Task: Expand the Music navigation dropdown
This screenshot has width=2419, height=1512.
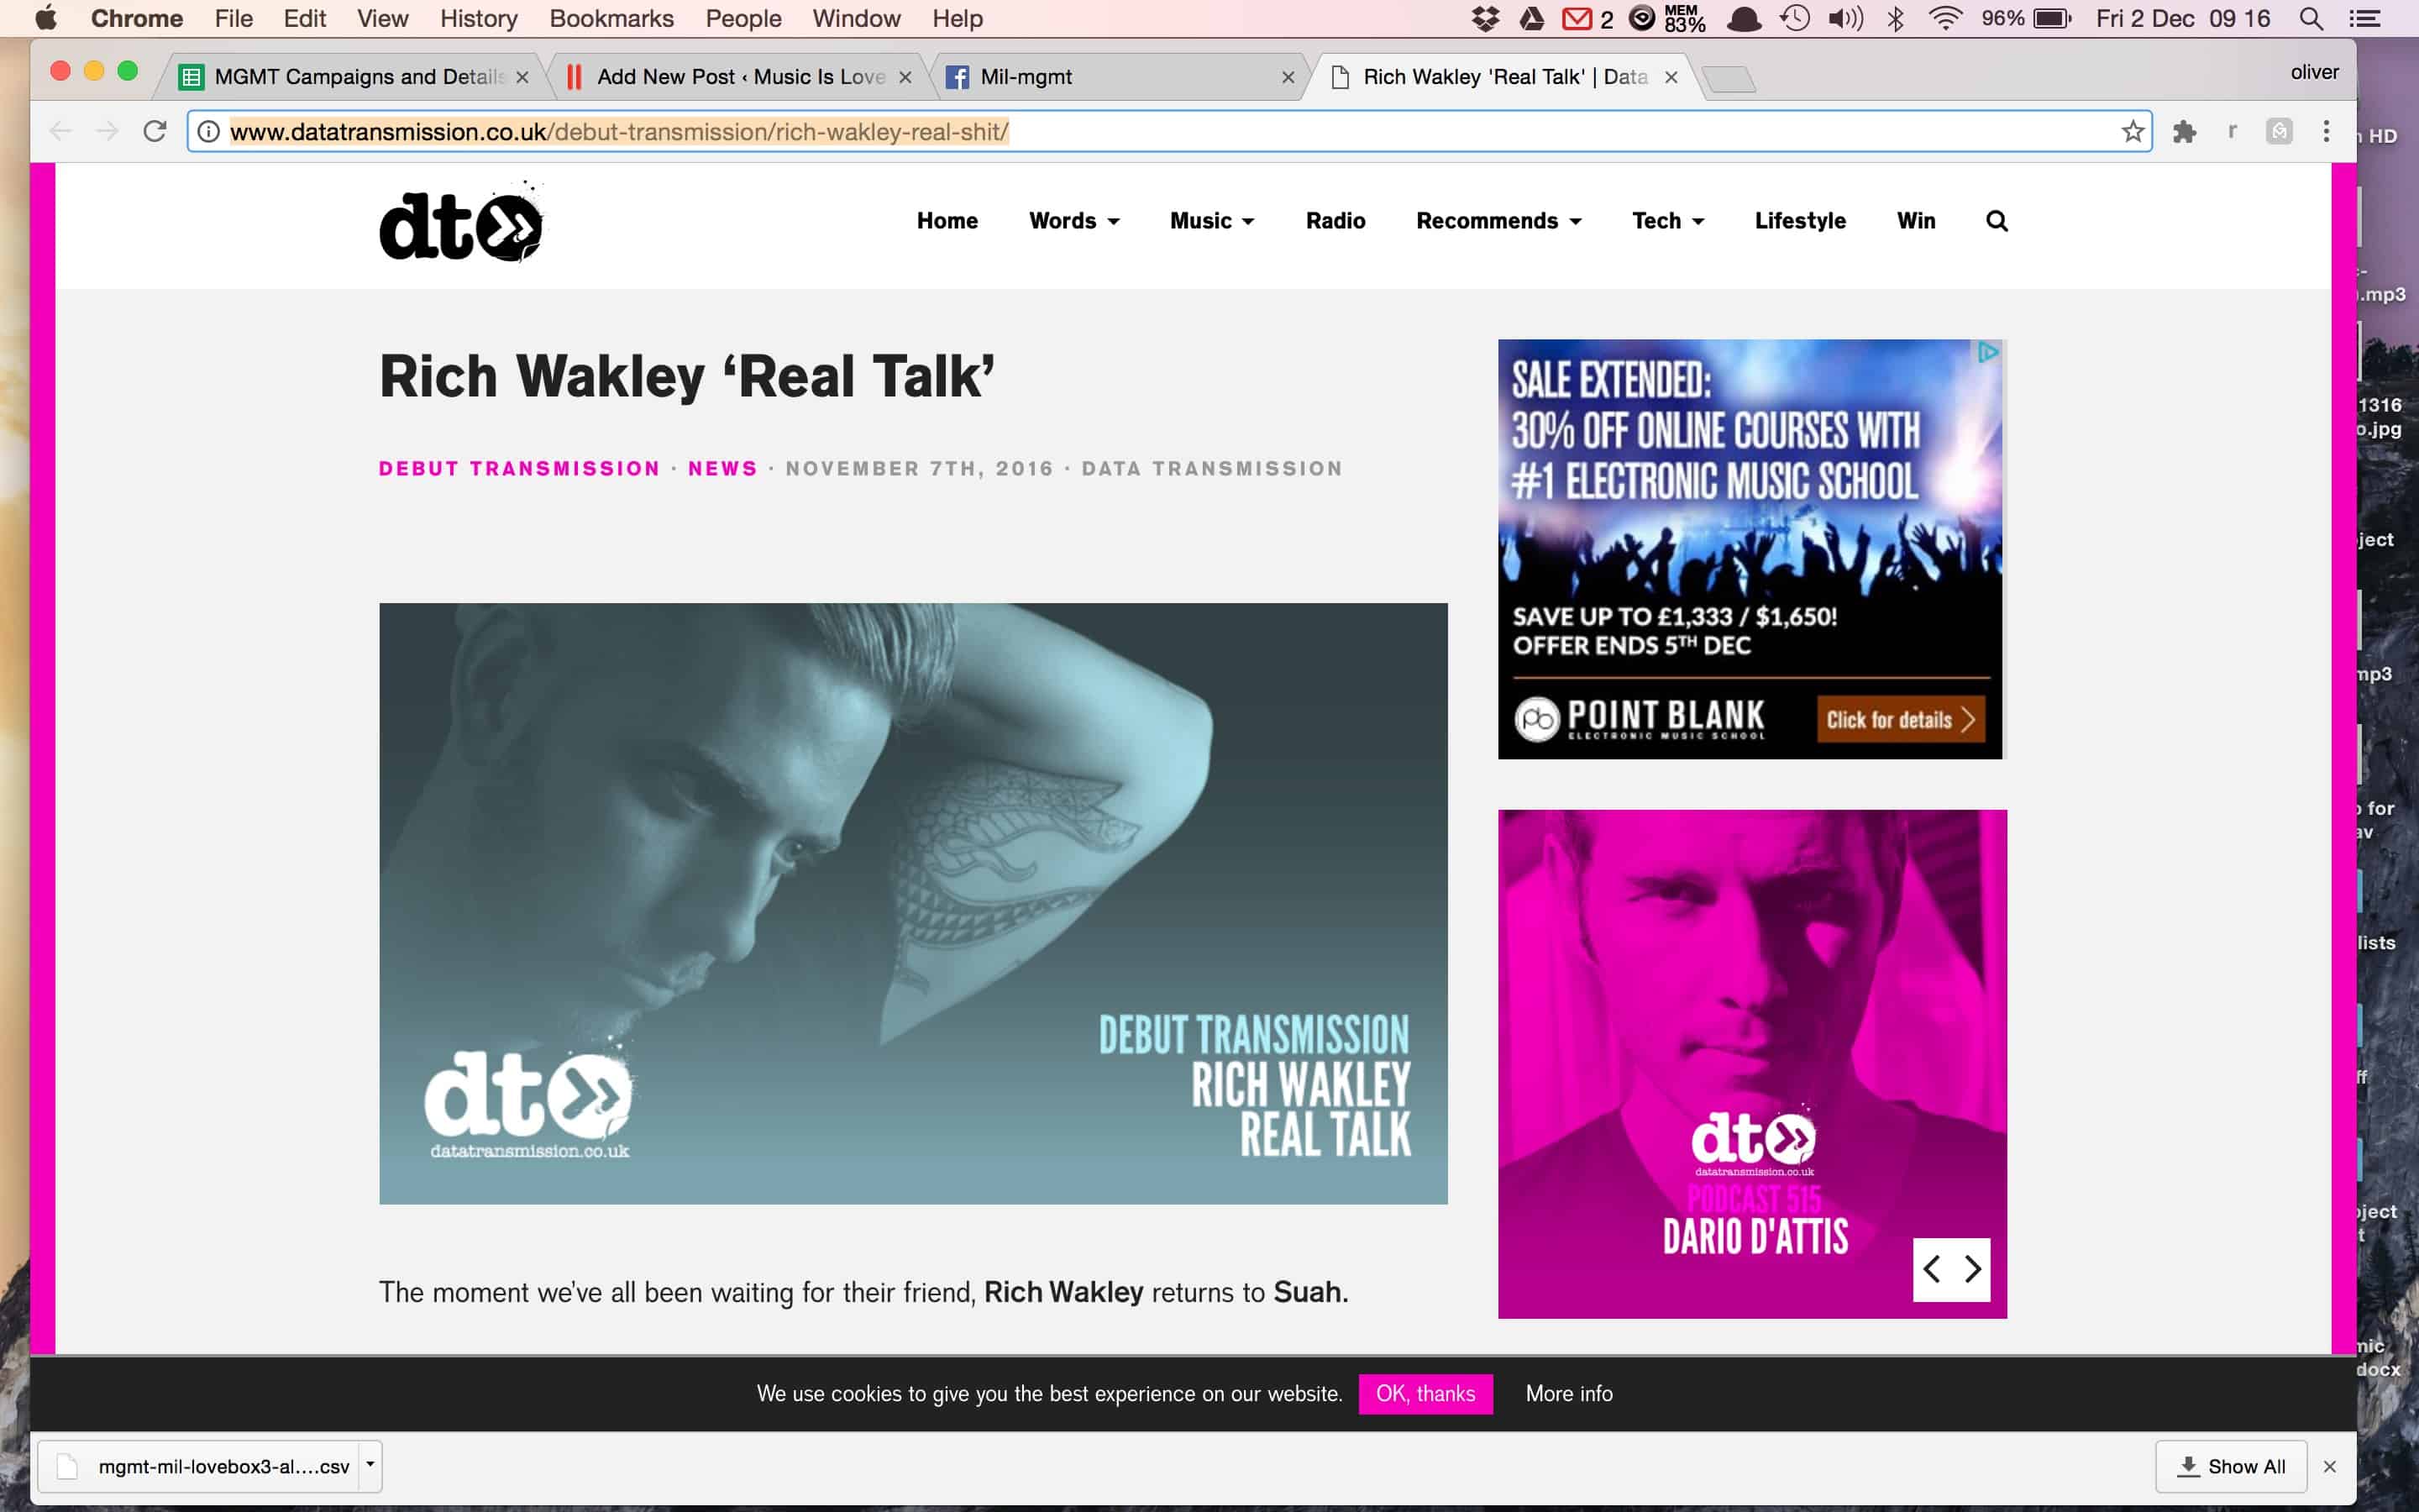Action: coord(1211,221)
